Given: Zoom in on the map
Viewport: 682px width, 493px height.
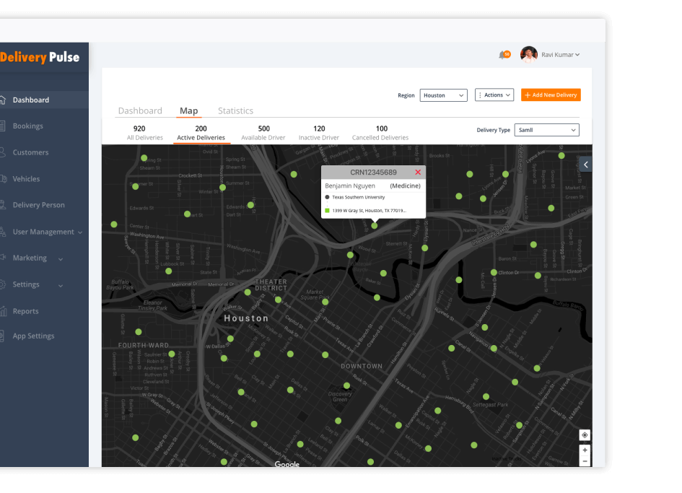Looking at the screenshot, I should click(585, 450).
